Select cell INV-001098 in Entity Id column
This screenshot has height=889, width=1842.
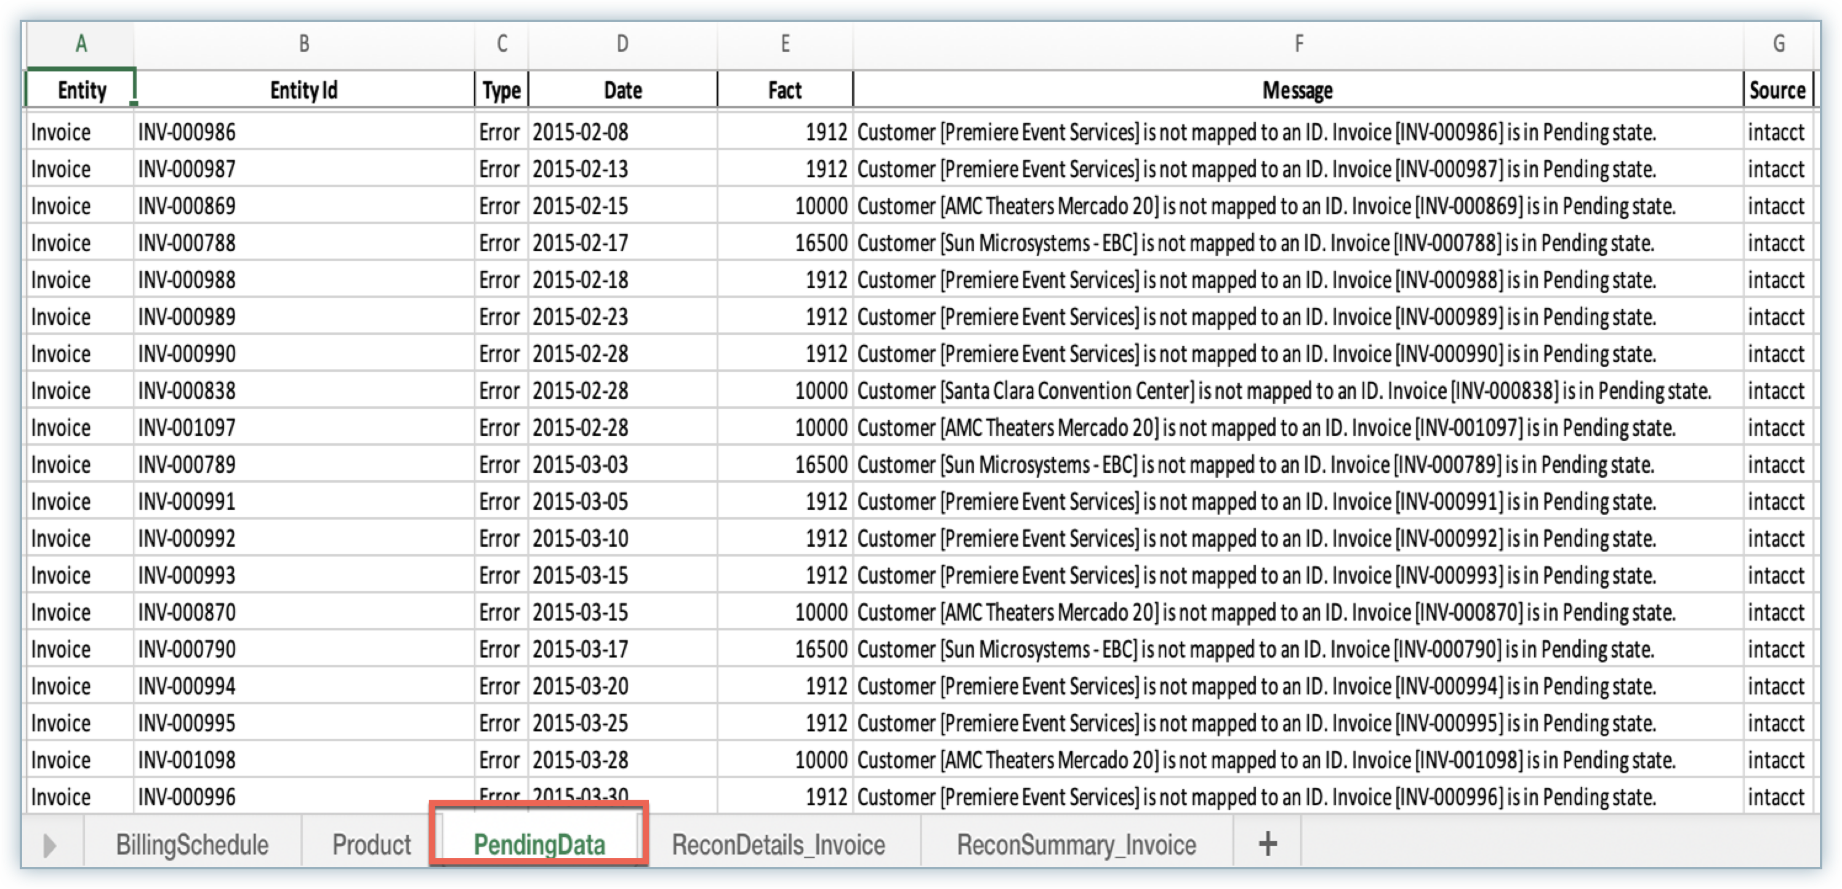tap(304, 760)
